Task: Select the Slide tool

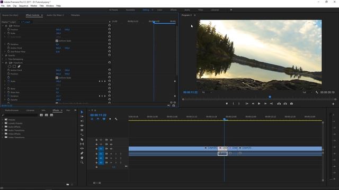Action: pyautogui.click(x=82, y=148)
